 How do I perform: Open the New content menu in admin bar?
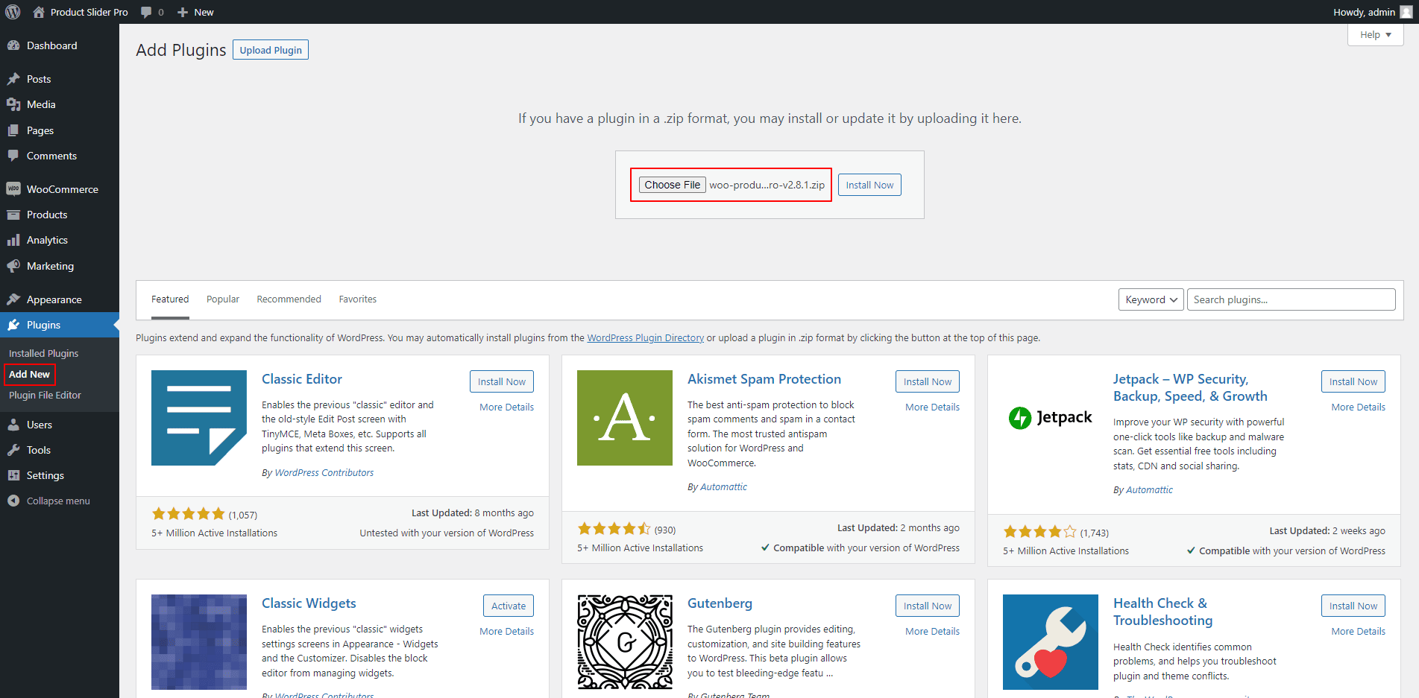pos(195,12)
